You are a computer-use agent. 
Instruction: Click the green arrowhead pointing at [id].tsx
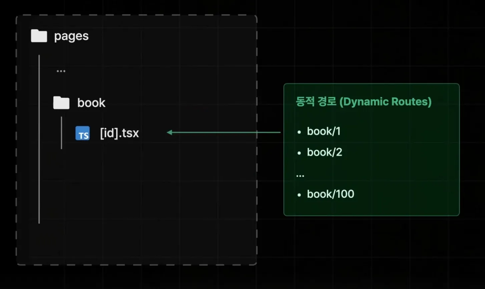(x=169, y=133)
